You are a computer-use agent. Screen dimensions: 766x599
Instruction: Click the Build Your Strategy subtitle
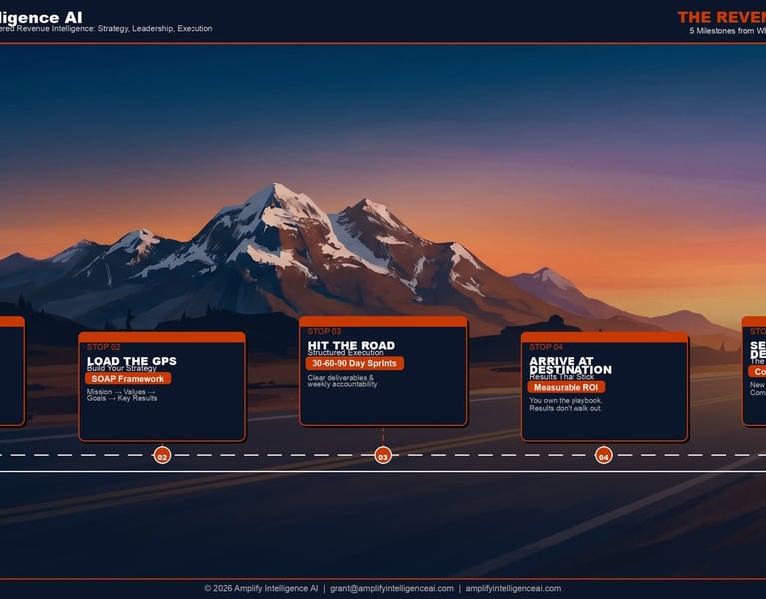(x=121, y=368)
